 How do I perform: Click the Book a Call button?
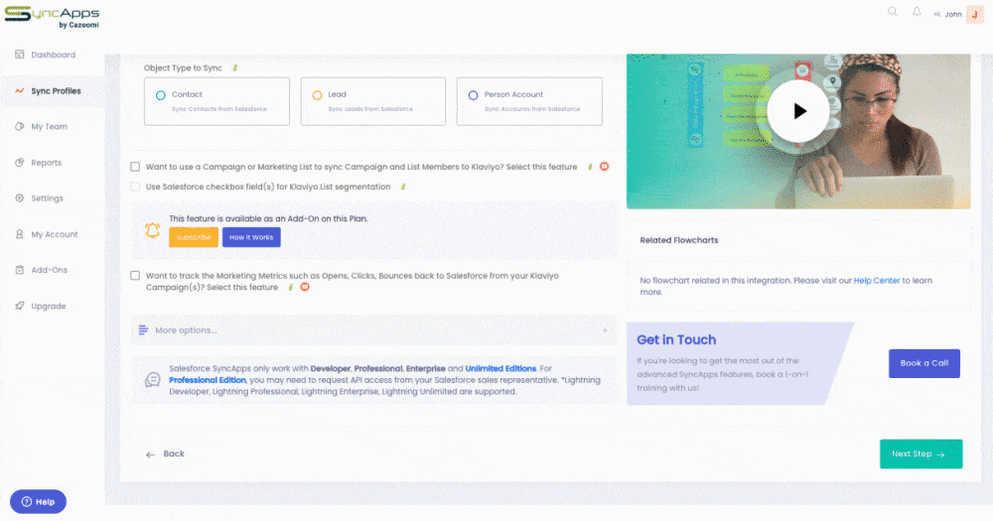923,363
